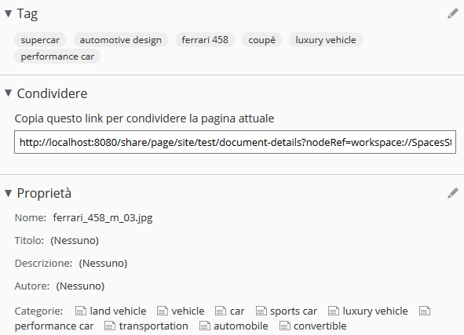Open the ferrari 458 tag
464x335 pixels.
pyautogui.click(x=205, y=40)
